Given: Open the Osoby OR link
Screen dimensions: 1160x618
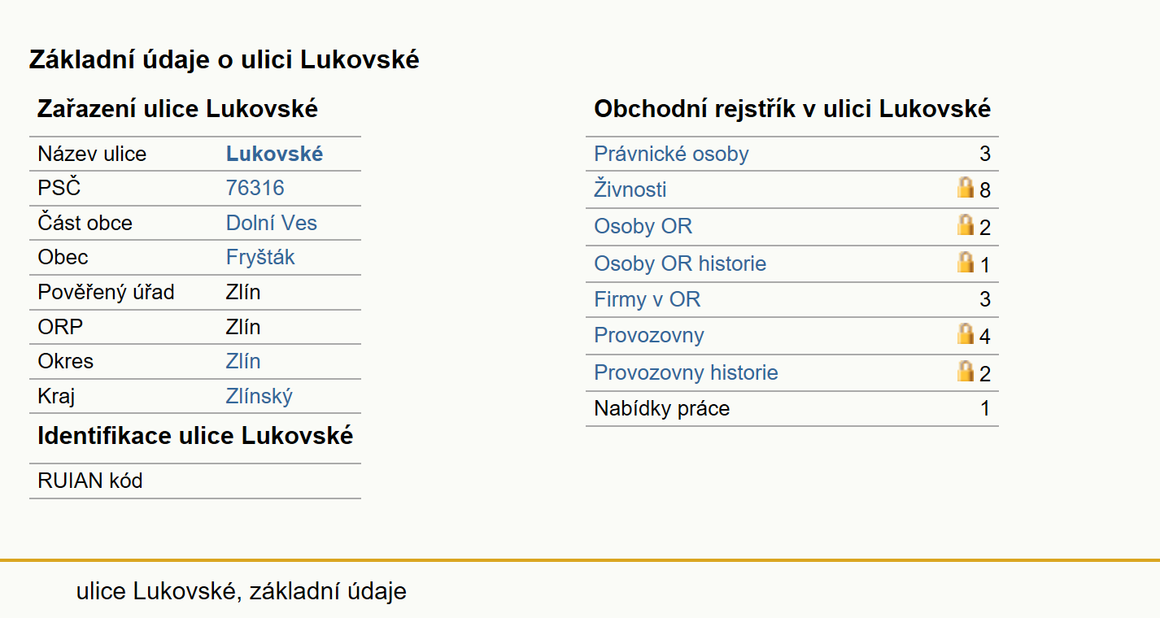Looking at the screenshot, I should [x=643, y=227].
